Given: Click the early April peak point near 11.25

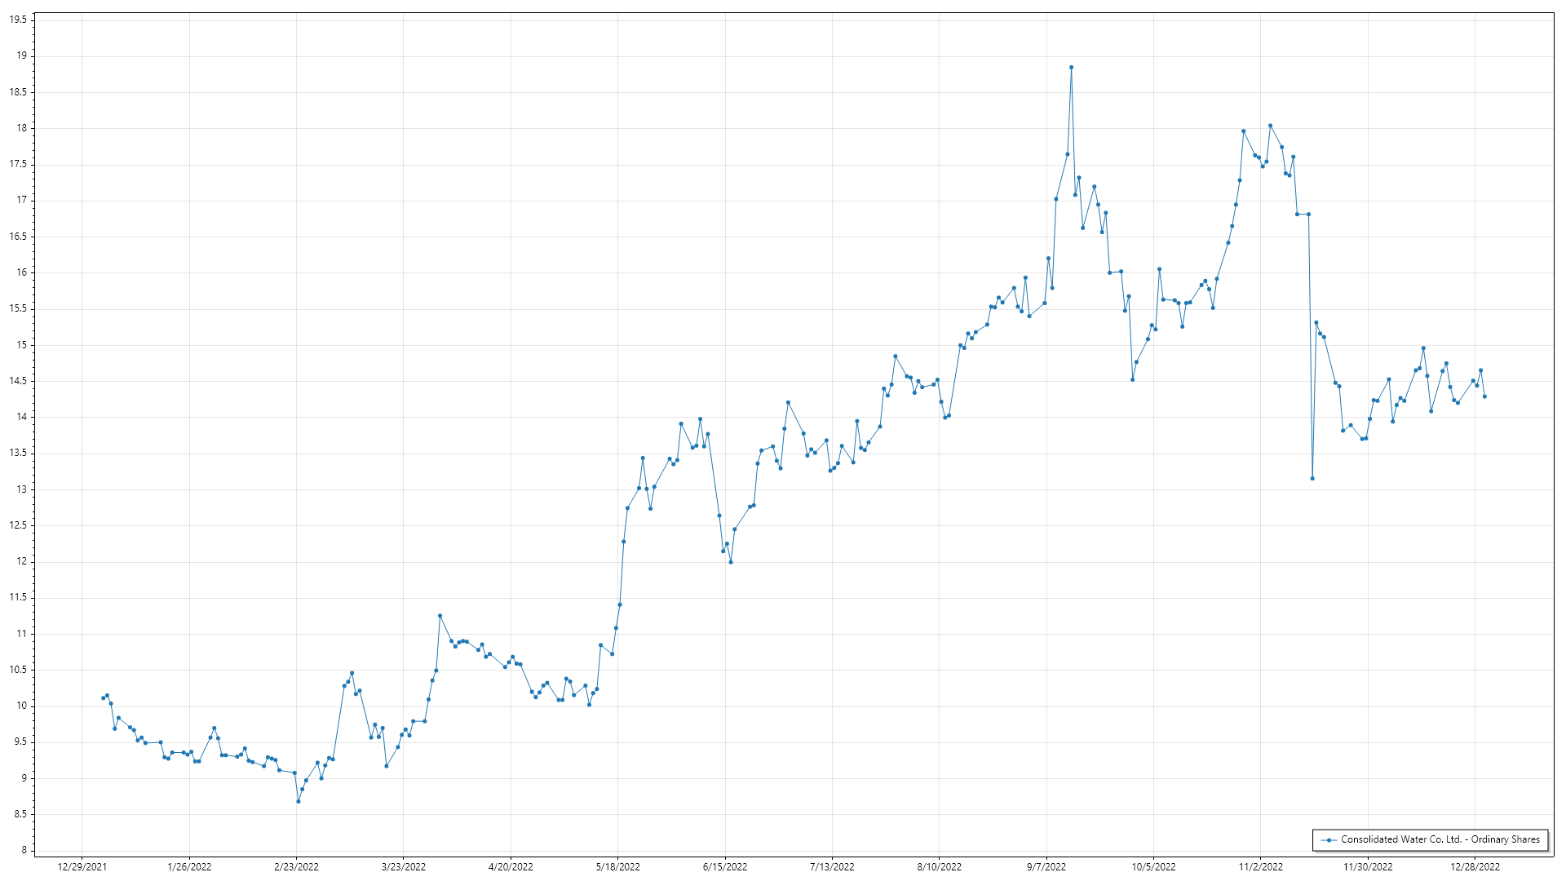Looking at the screenshot, I should pyautogui.click(x=440, y=616).
